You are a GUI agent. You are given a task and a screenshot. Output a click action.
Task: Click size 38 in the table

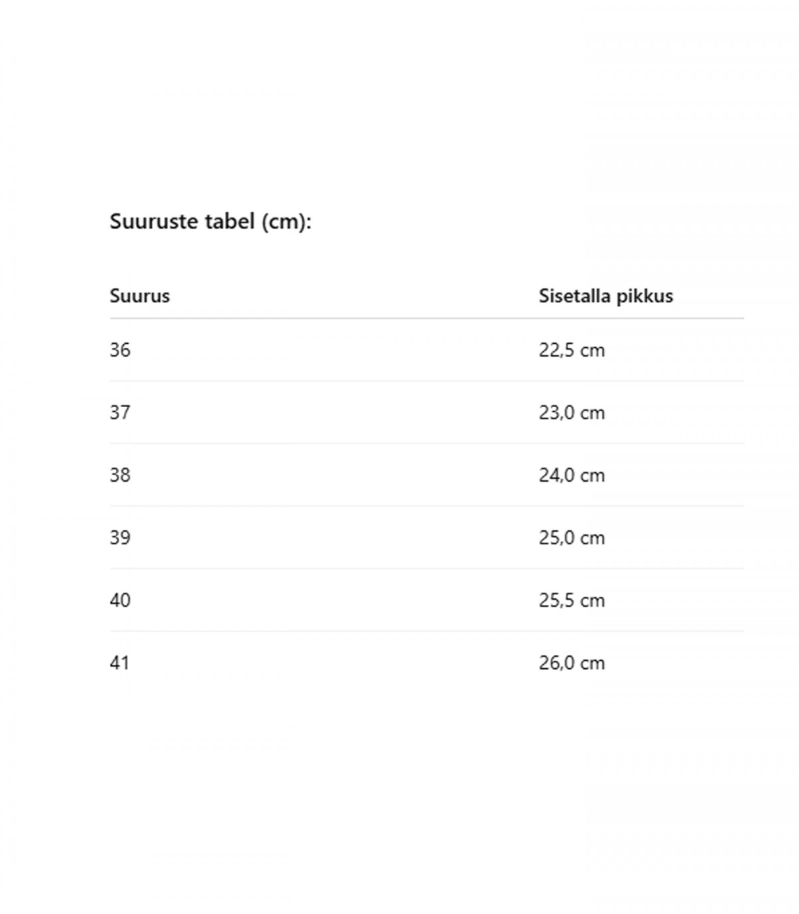pyautogui.click(x=120, y=475)
